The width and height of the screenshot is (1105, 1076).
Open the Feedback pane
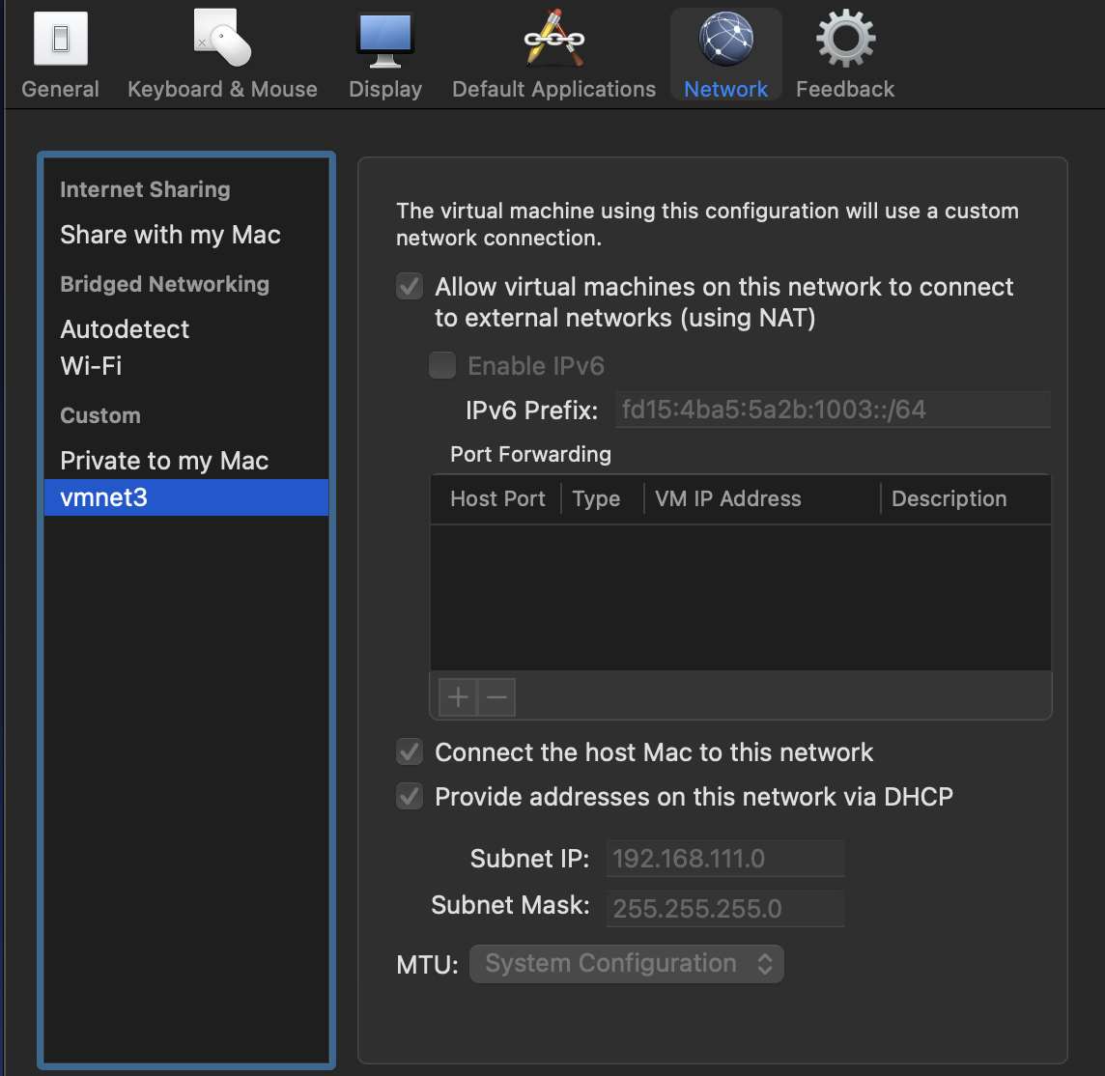click(844, 53)
